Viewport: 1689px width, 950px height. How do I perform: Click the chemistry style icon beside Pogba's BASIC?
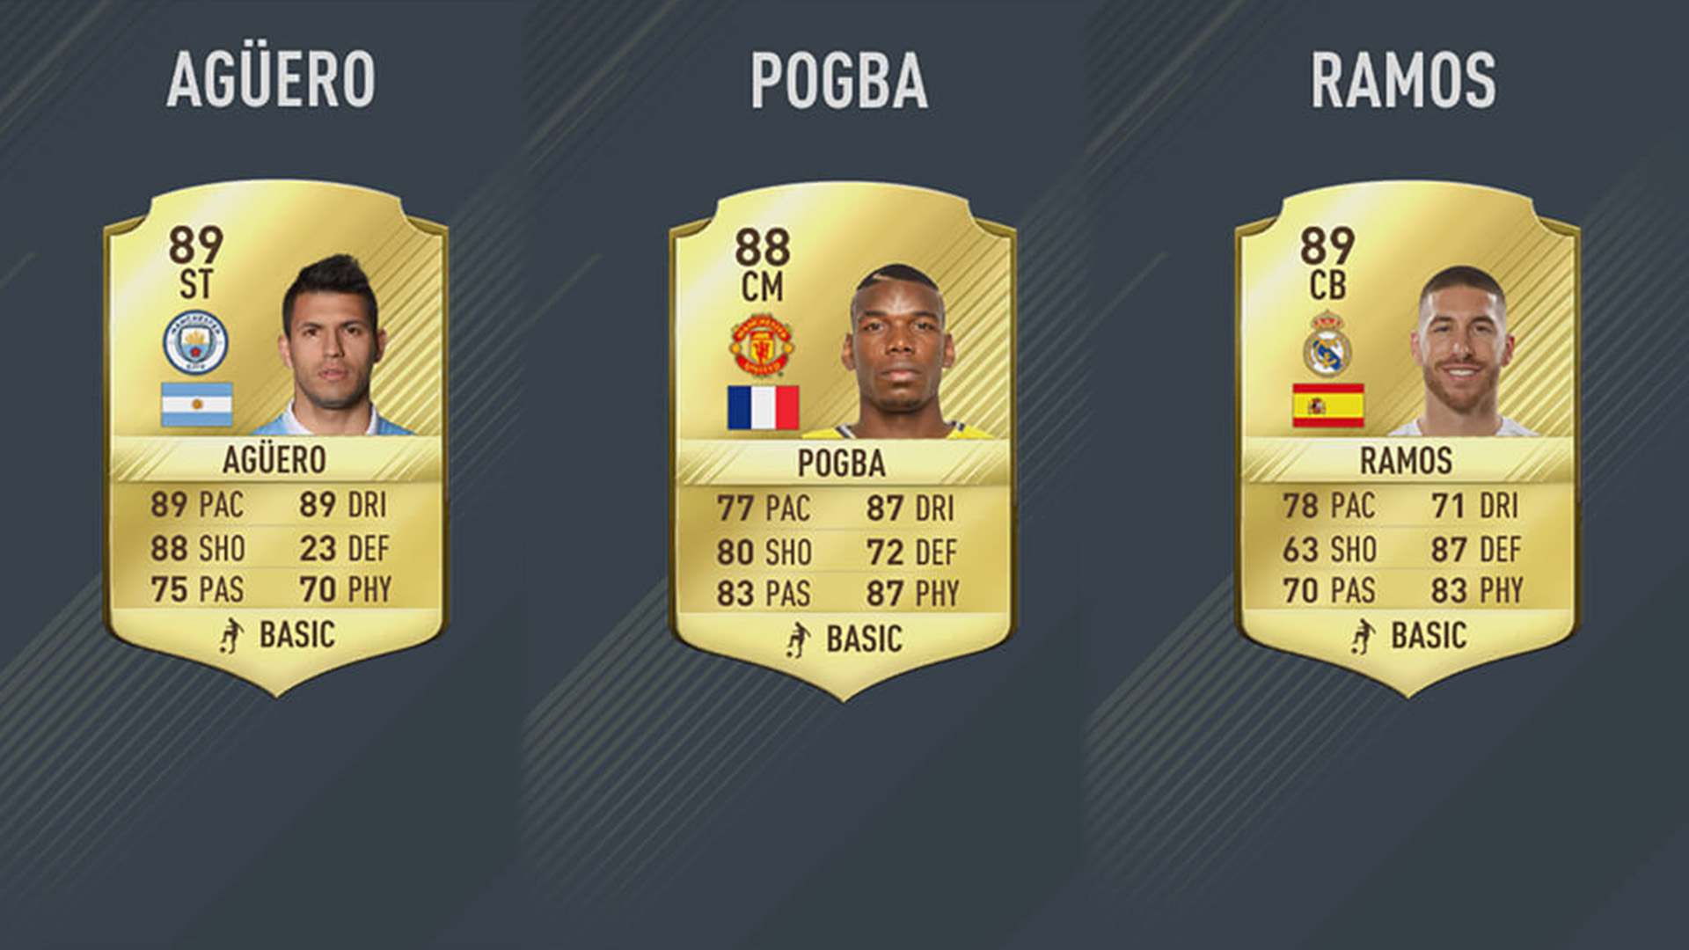(x=798, y=639)
